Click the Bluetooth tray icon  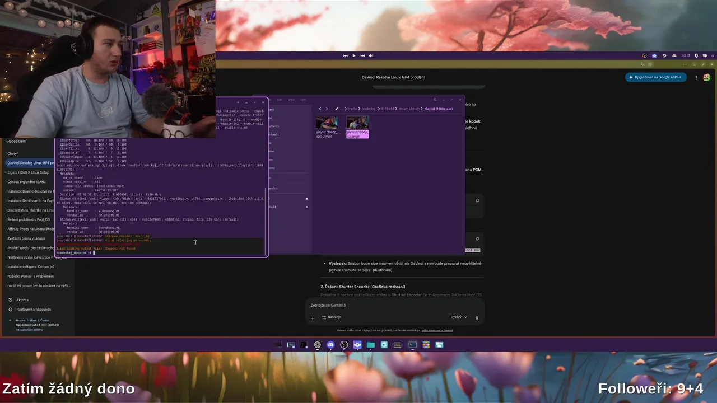click(x=696, y=55)
